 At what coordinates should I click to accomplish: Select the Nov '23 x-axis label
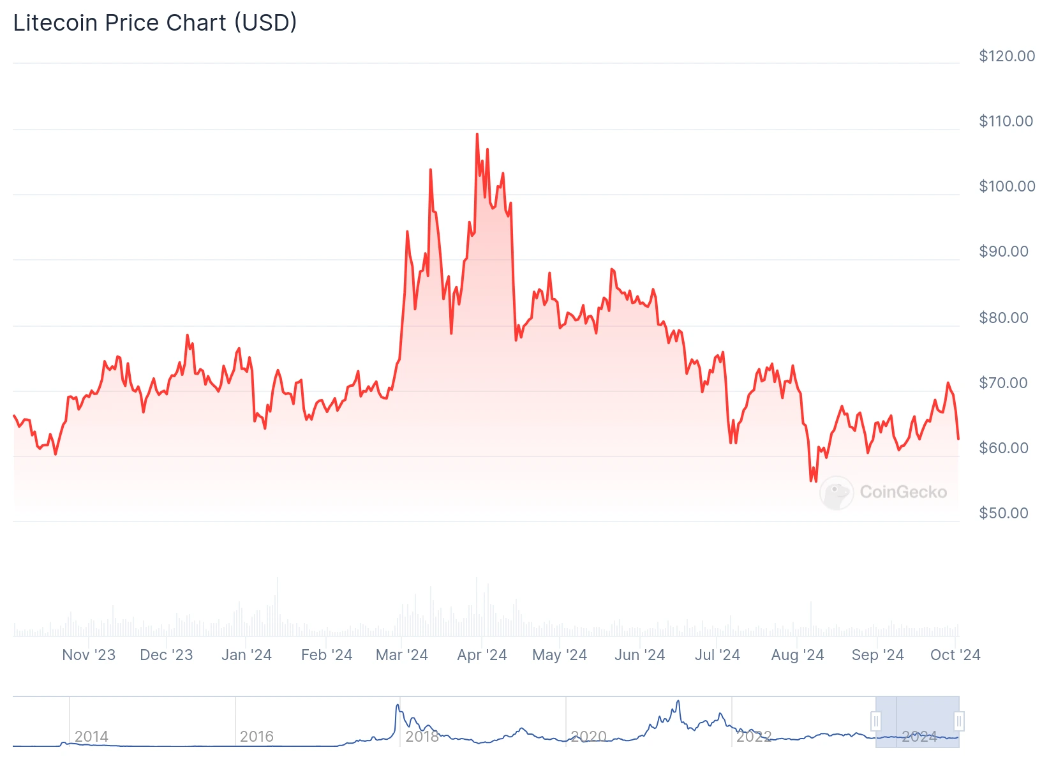[x=89, y=655]
